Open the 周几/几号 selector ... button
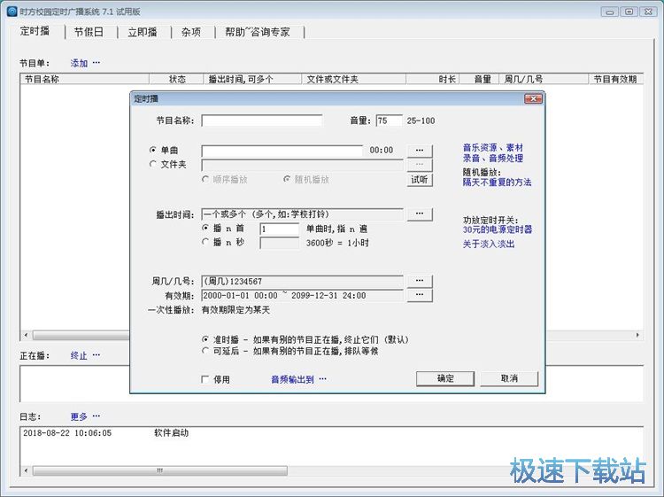Image resolution: width=664 pixels, height=497 pixels. (420, 281)
